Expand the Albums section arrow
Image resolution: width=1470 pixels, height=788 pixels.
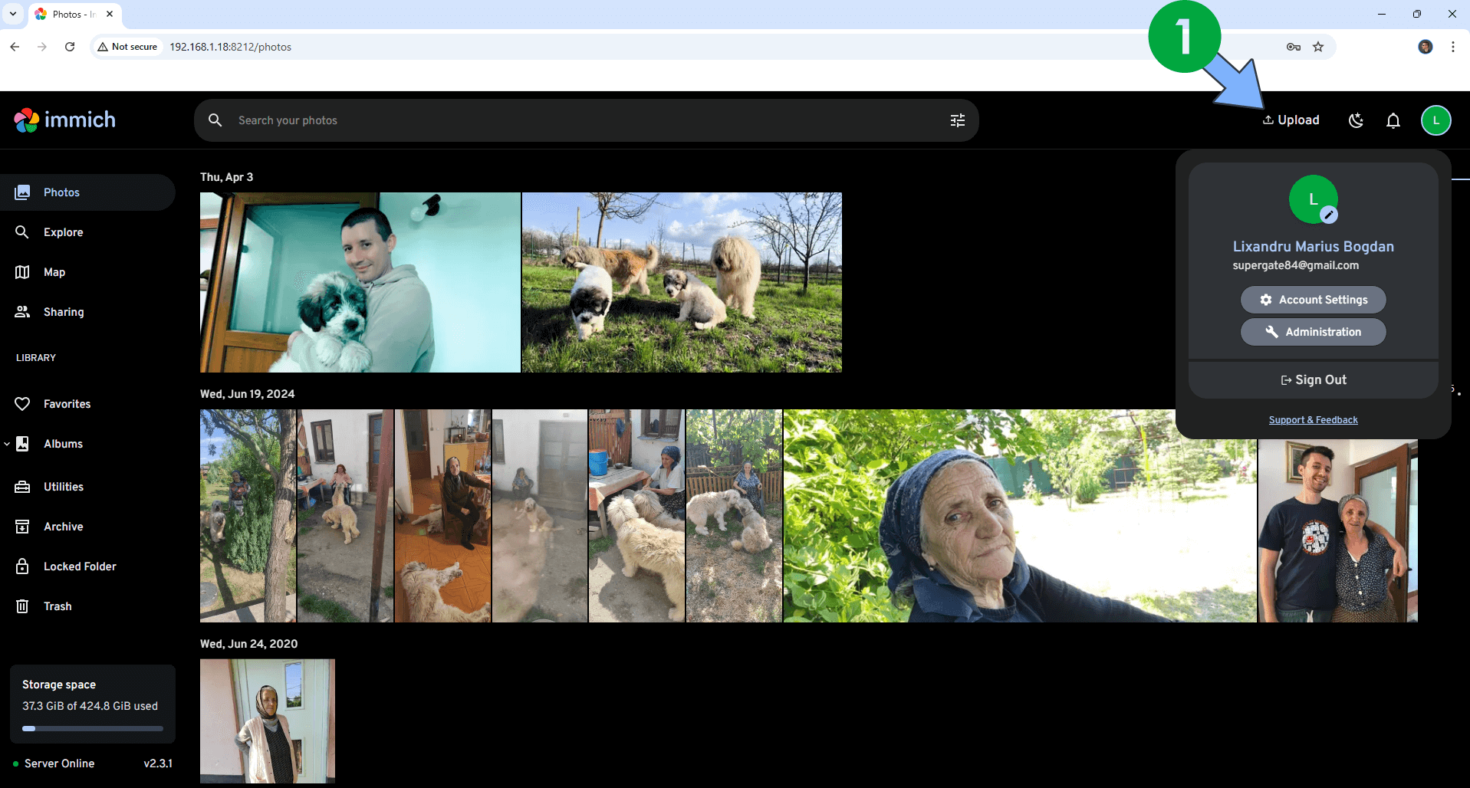[7, 444]
